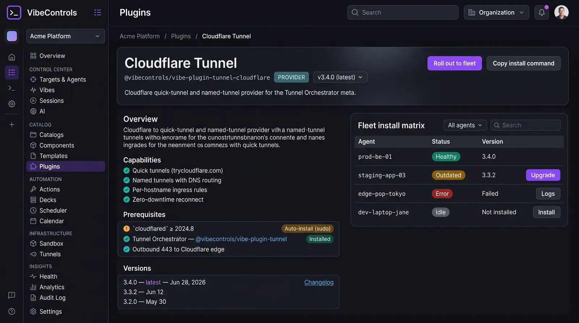Open the Changelog link
Screen dimensions: 579x323
(319, 282)
